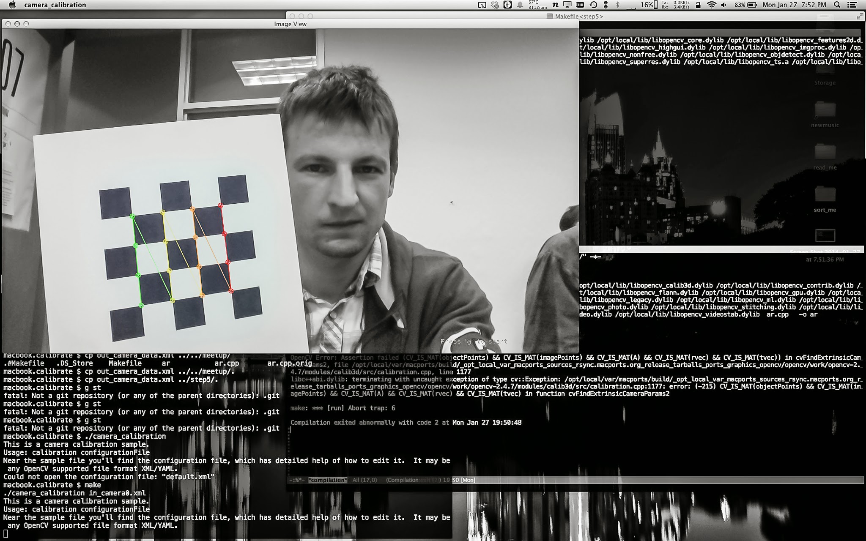Click 'ar.cpp.orig' in the terminal listing

click(x=290, y=363)
